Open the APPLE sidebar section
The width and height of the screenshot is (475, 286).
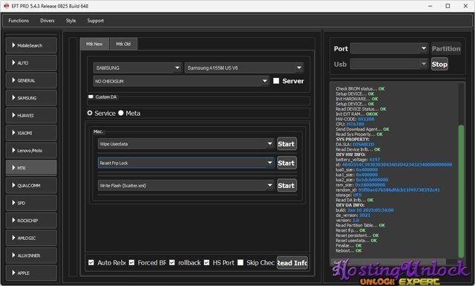[31, 273]
